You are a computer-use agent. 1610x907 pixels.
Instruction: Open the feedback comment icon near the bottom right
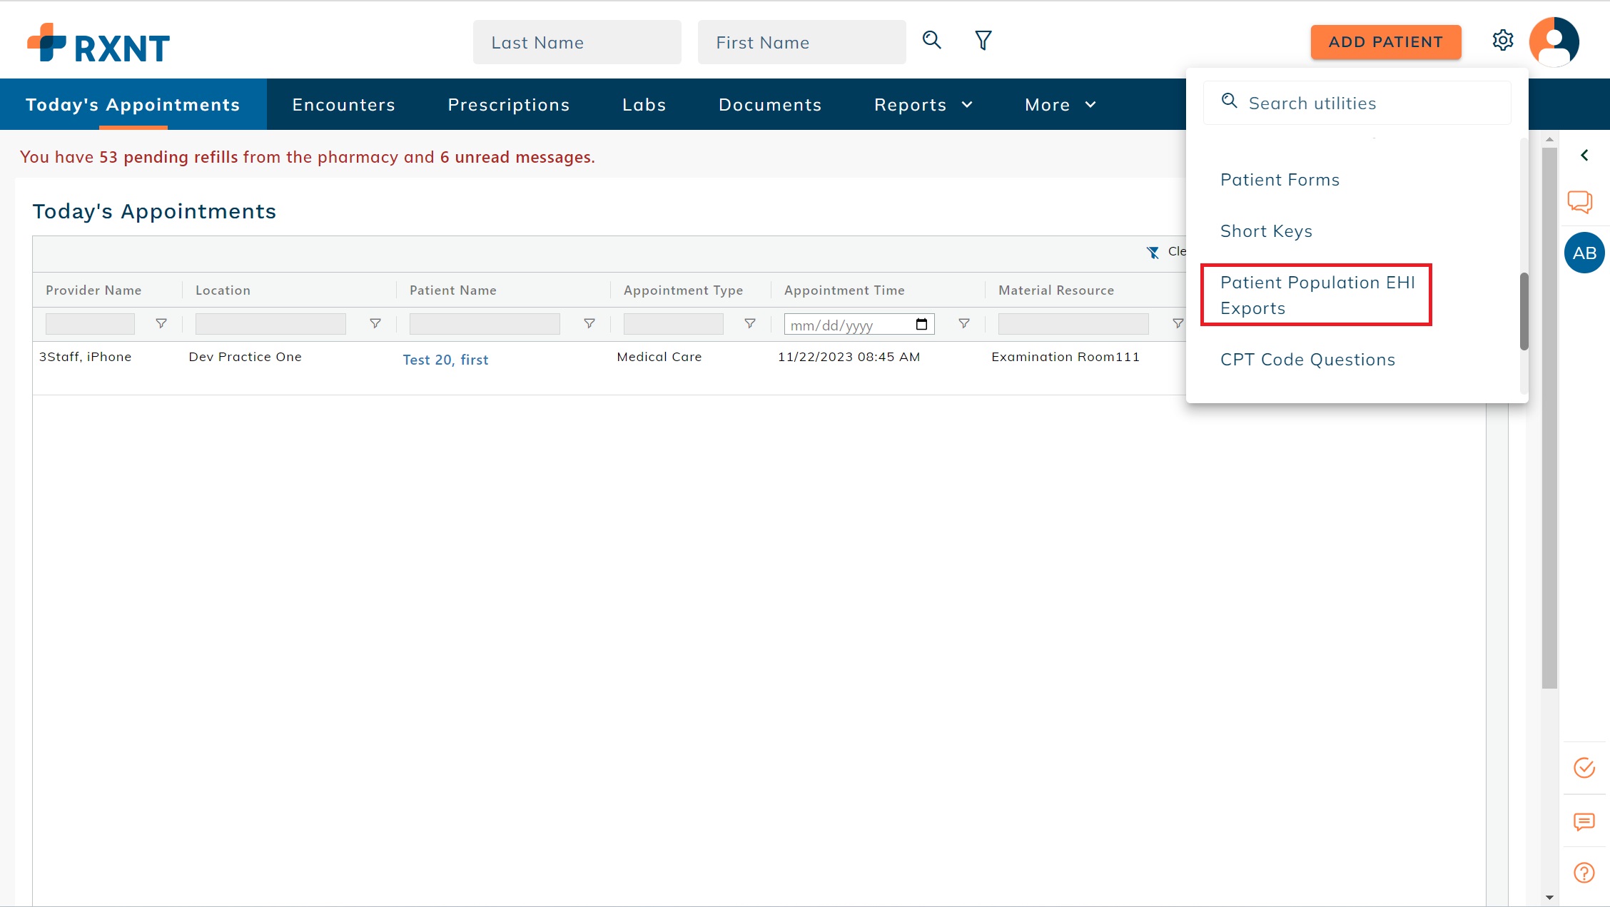(x=1584, y=821)
